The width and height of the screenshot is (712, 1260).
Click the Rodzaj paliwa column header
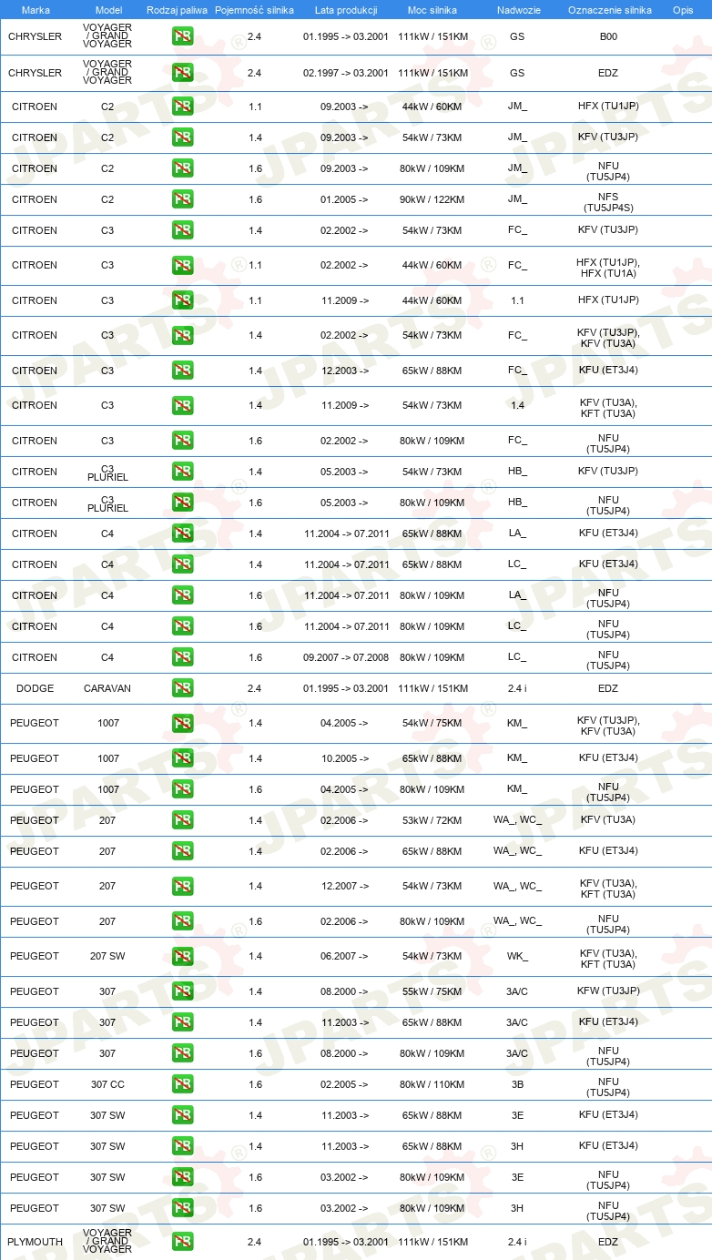177,10
